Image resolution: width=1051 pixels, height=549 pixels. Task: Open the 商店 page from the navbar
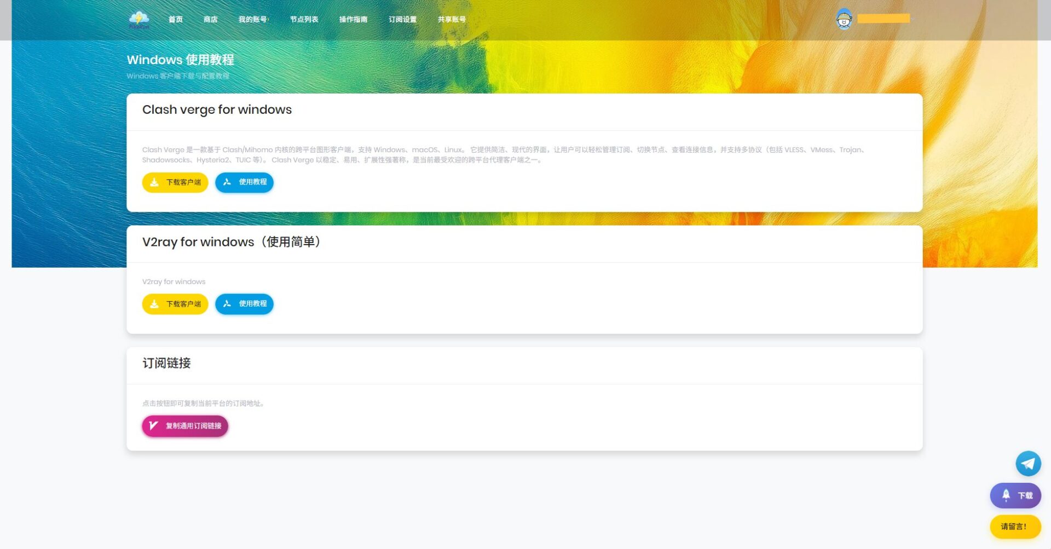(211, 18)
